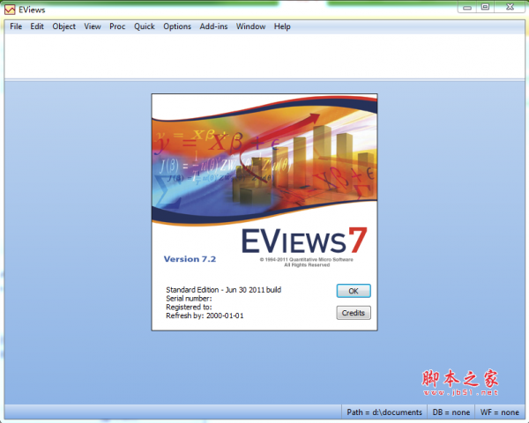529x423 pixels.
Task: Open the Quick menu
Action: tap(144, 26)
